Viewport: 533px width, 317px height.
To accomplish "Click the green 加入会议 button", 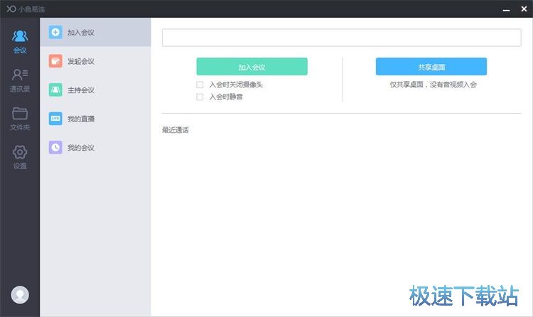I will 252,67.
